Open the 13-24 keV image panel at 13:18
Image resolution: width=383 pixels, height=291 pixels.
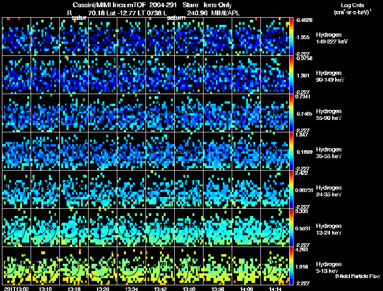point(74,227)
